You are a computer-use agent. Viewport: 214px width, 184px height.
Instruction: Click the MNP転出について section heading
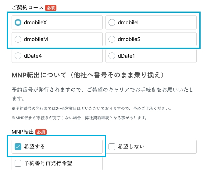(88, 75)
